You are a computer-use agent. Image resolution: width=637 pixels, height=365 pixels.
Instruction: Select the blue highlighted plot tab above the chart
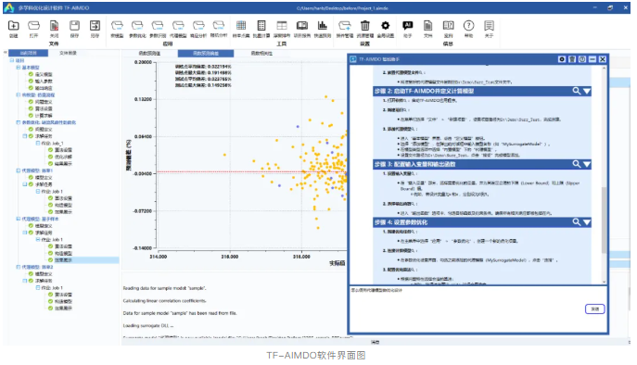coord(206,53)
